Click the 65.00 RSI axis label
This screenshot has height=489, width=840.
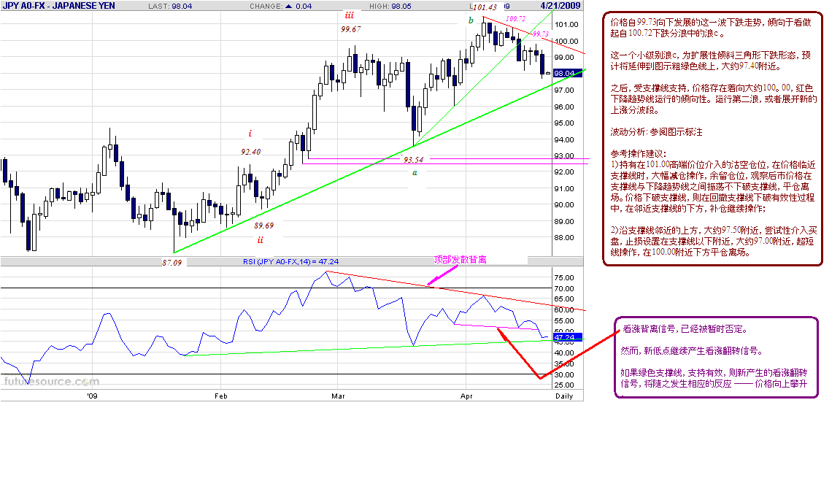coord(564,299)
